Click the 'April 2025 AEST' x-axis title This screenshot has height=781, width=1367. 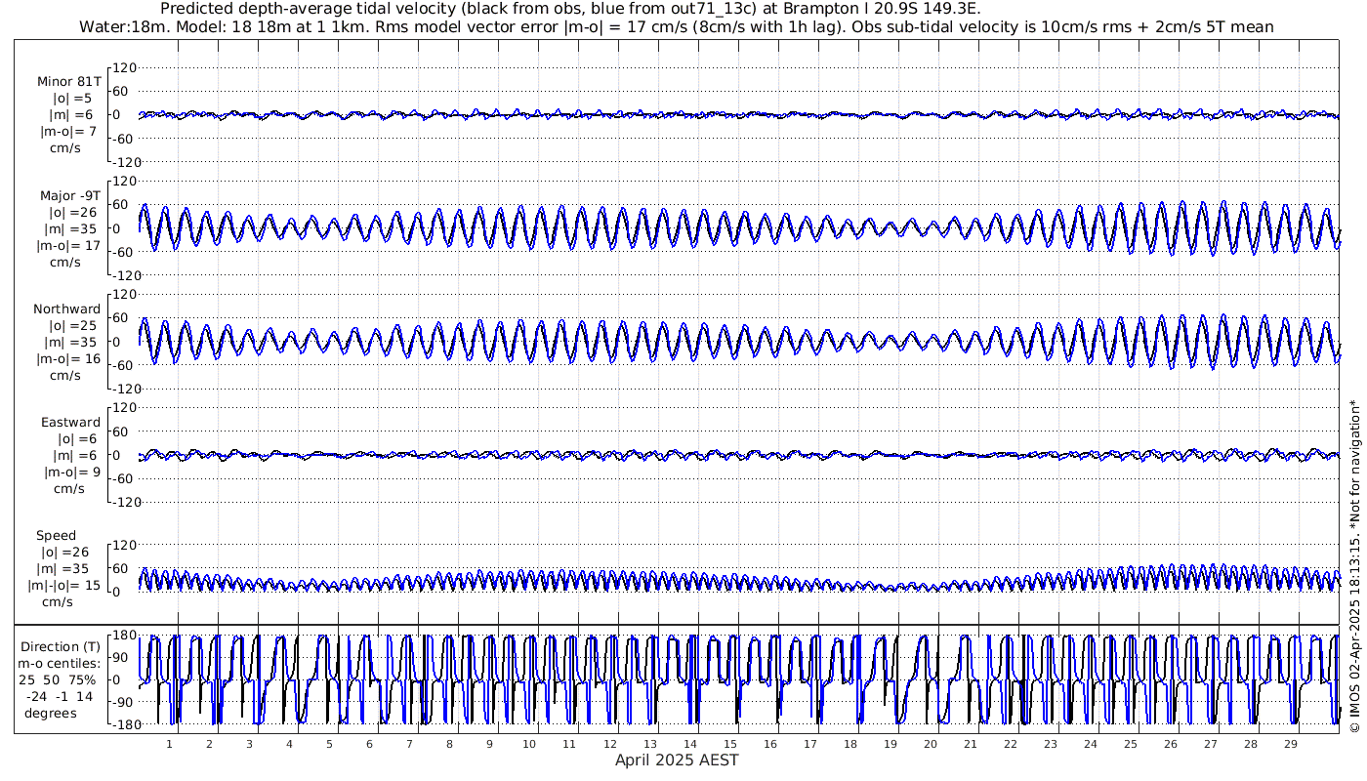[x=677, y=760]
